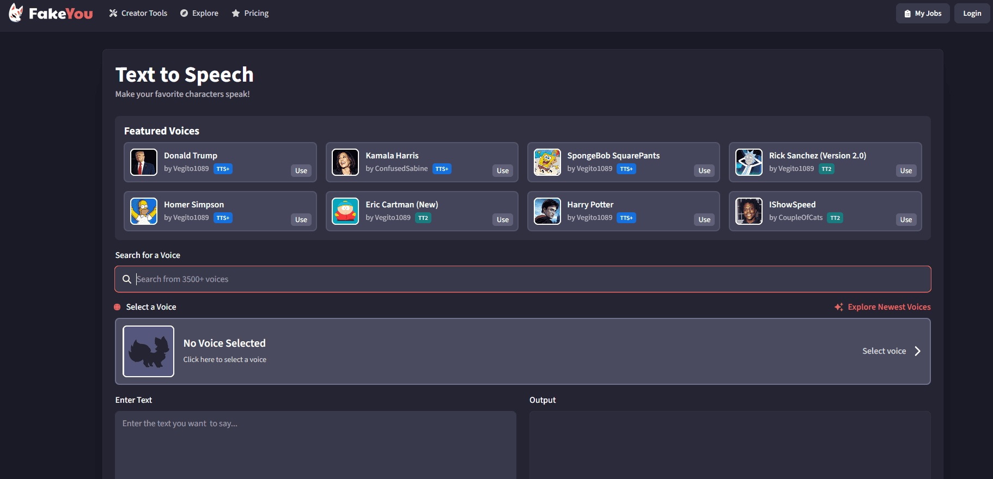Click the Output panel area
Viewport: 993px width, 479px height.
(730, 445)
